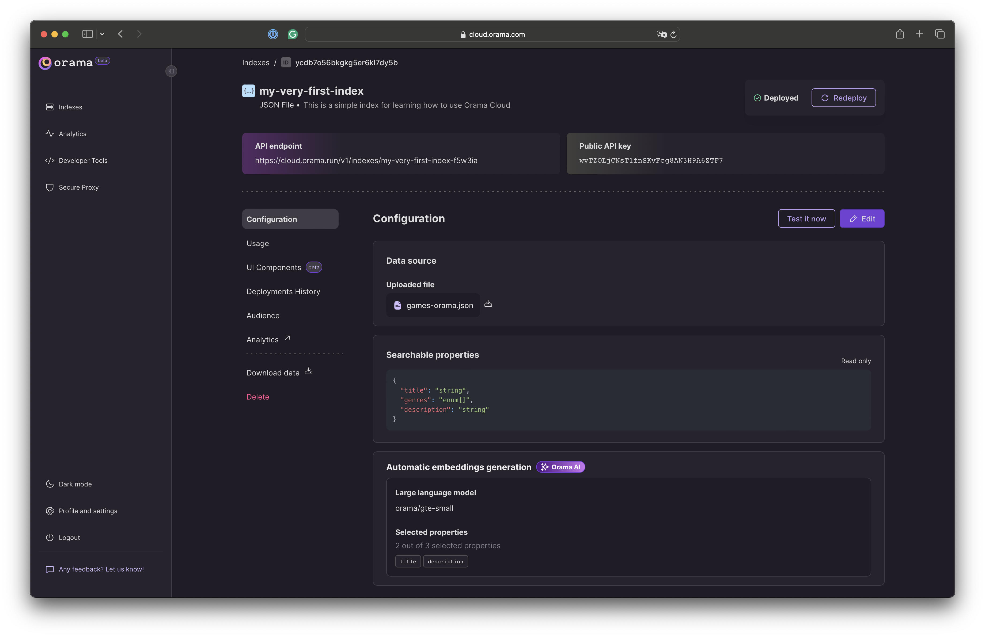985x637 pixels.
Task: Open a new tab with the plus icon
Action: point(920,34)
